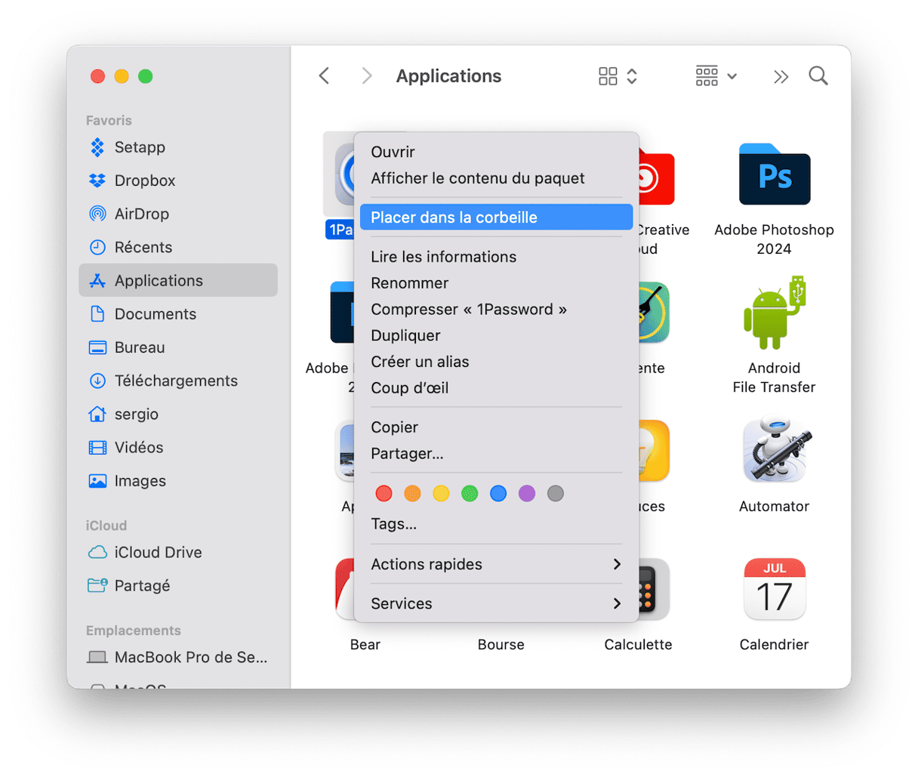Image resolution: width=918 pixels, height=777 pixels.
Task: Select Dropbox in the sidebar
Action: pos(144,180)
